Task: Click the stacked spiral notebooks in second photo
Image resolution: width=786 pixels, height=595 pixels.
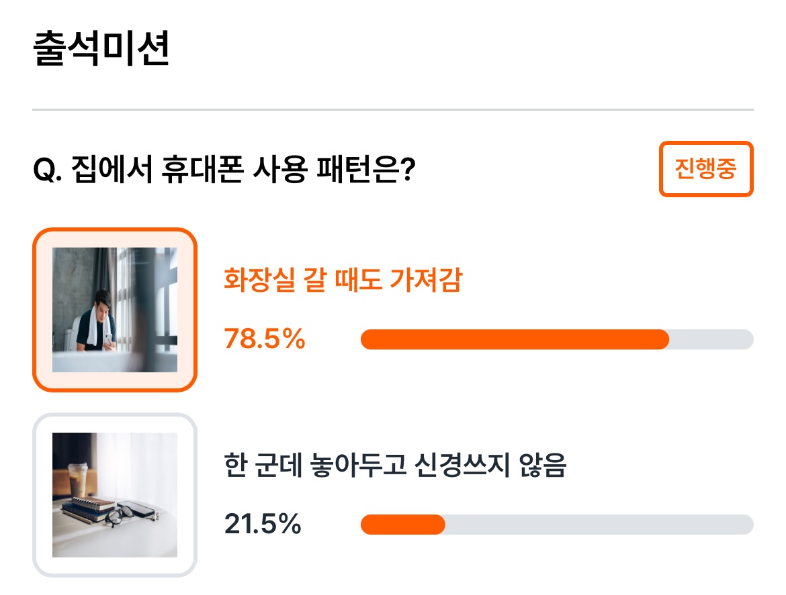Action: pyautogui.click(x=88, y=508)
